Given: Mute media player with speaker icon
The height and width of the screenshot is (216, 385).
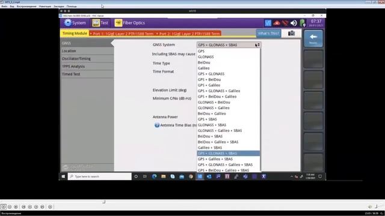Looking at the screenshot, I should click(370, 206).
